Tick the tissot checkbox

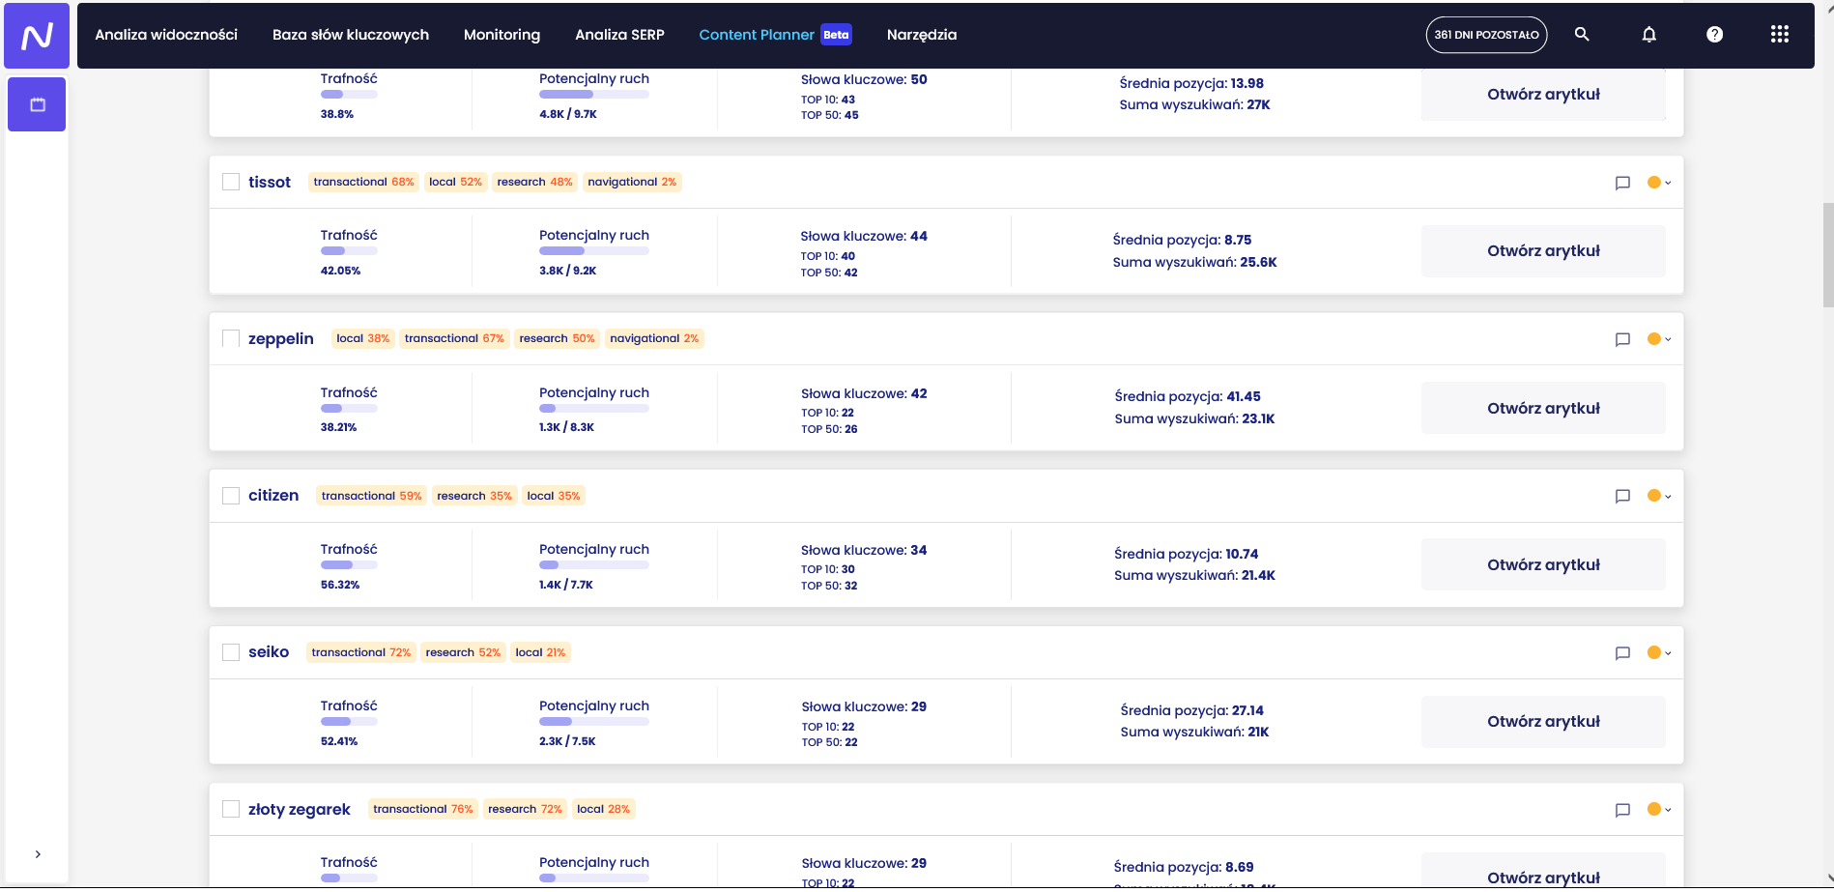coord(231,182)
